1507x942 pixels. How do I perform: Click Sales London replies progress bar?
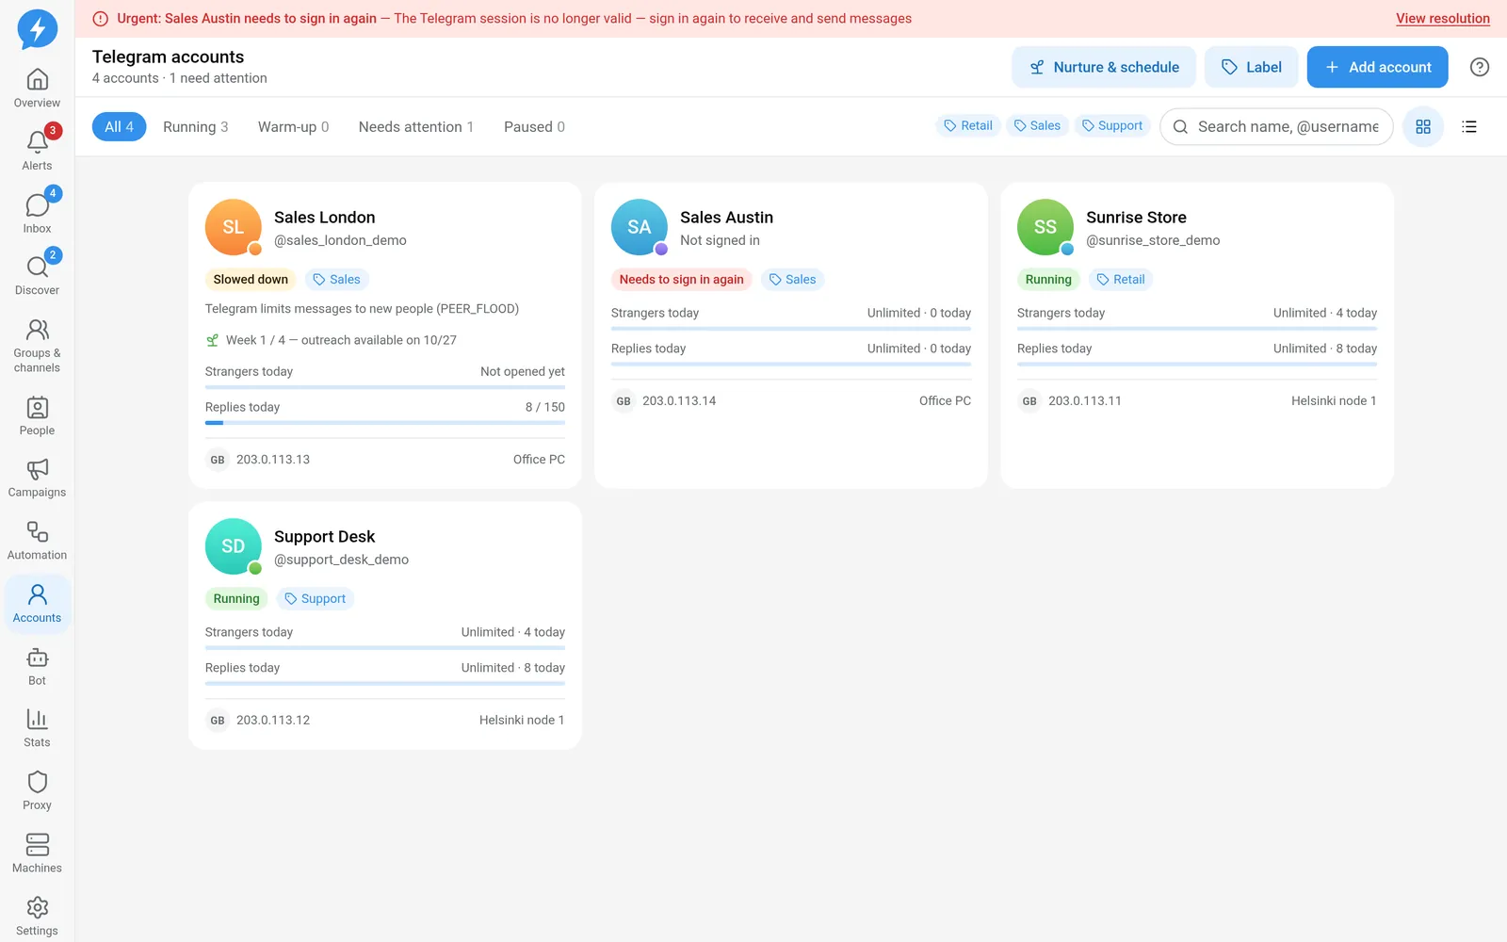385,423
